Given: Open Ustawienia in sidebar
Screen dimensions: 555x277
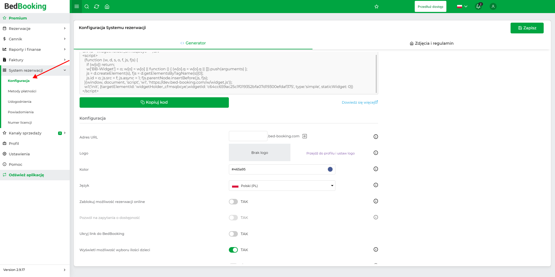Looking at the screenshot, I should (35, 154).
